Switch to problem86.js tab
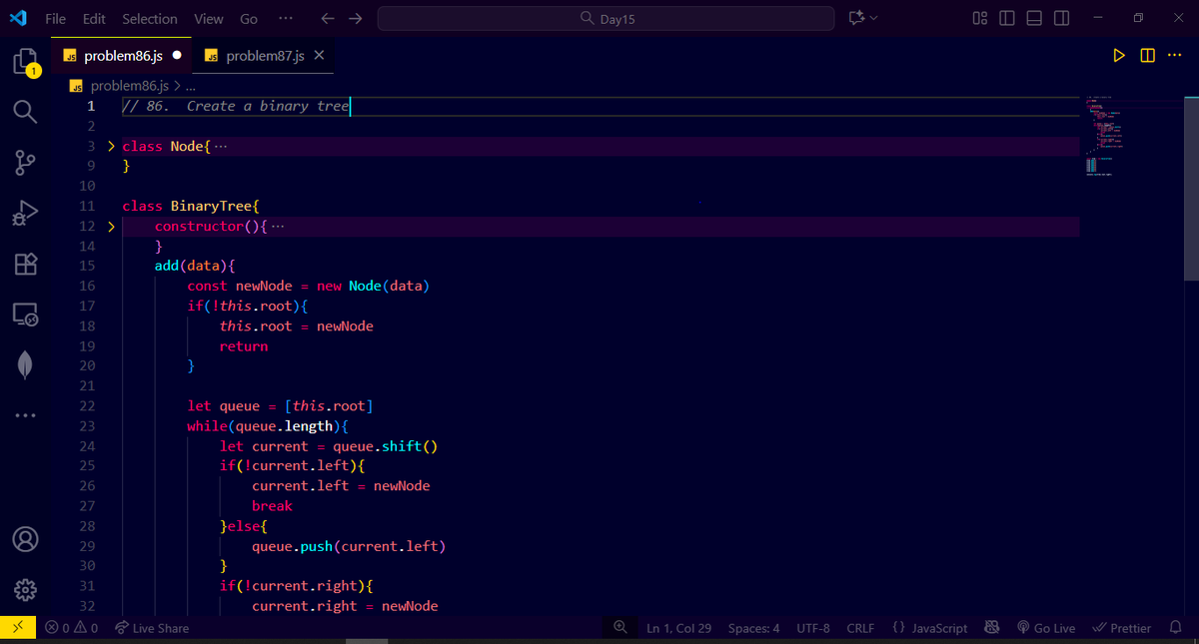This screenshot has height=644, width=1199. click(x=121, y=56)
